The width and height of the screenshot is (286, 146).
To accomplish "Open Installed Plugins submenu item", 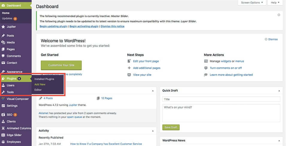I will (44, 79).
